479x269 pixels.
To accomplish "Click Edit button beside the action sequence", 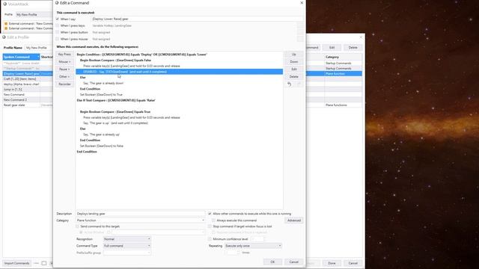I will click(294, 69).
